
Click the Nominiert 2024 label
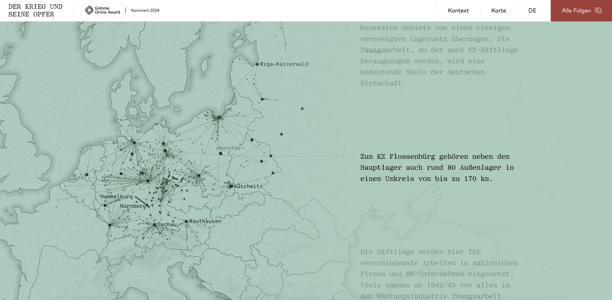coord(145,11)
